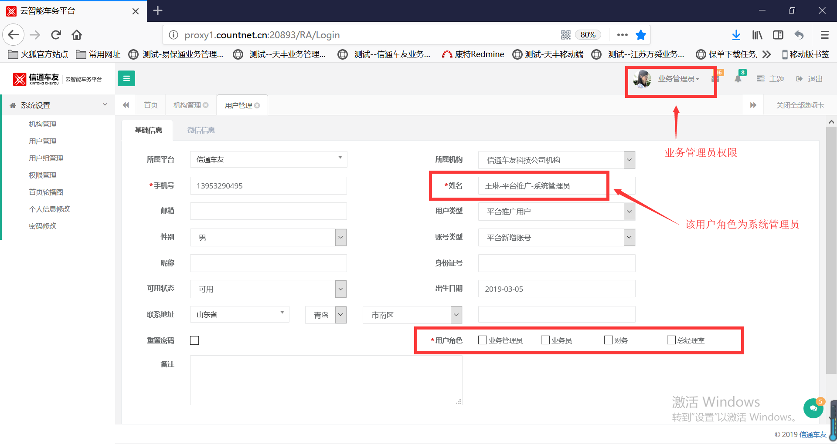Click 关闭全部选项卡 button
The image size is (837, 444).
800,105
